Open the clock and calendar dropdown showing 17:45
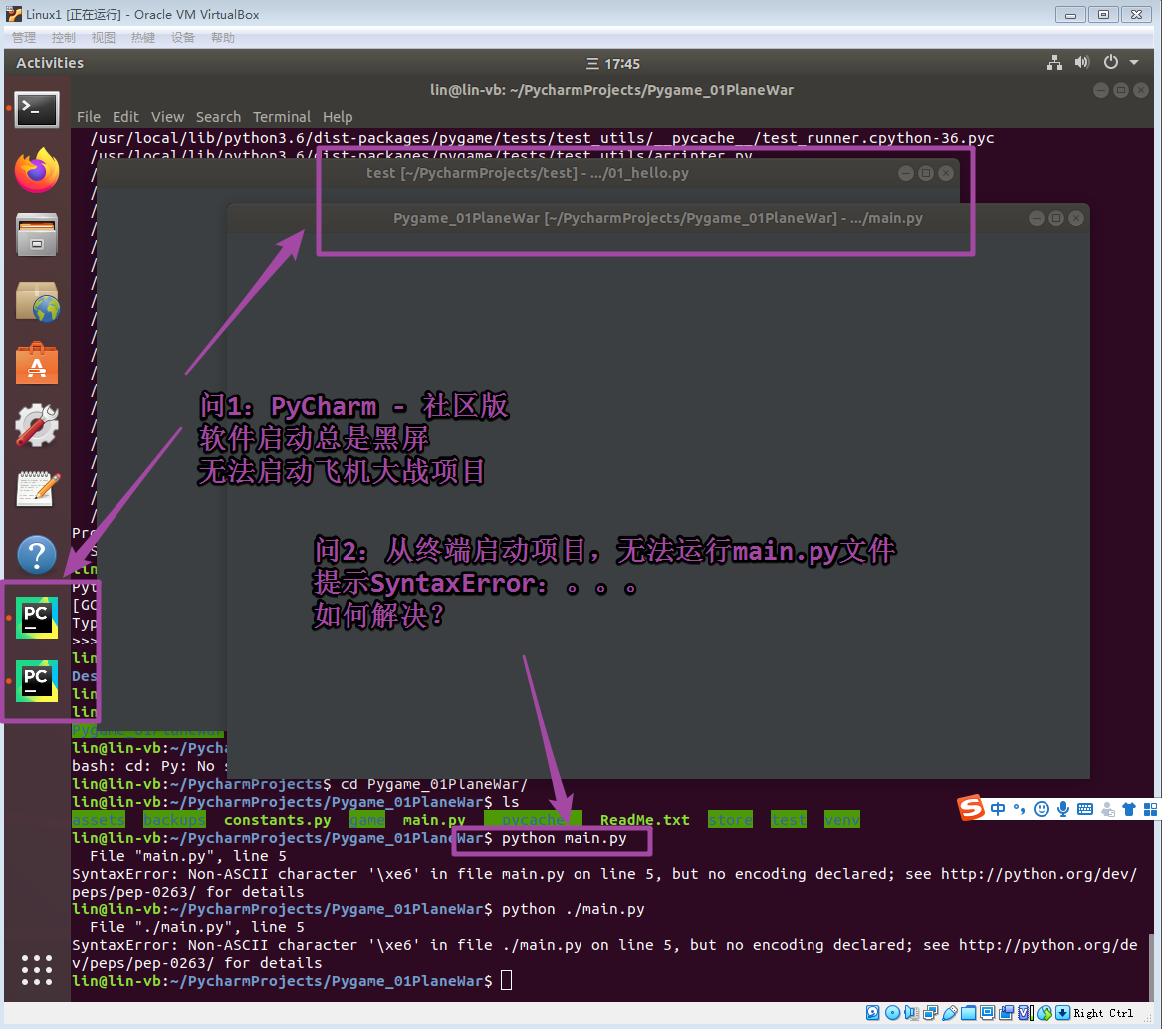Viewport: 1162px width, 1029px height. [x=613, y=63]
